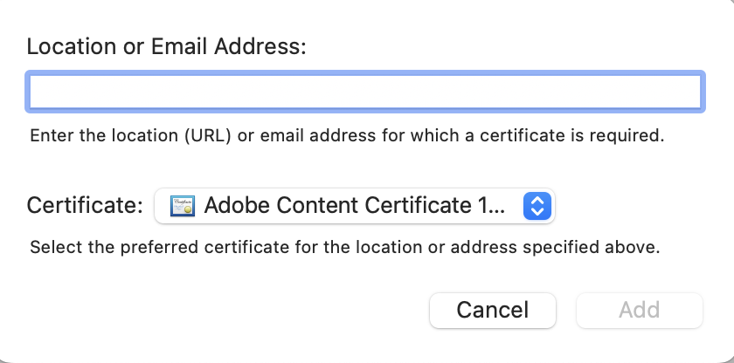Focus the empty URL text box
The image size is (734, 363).
365,92
